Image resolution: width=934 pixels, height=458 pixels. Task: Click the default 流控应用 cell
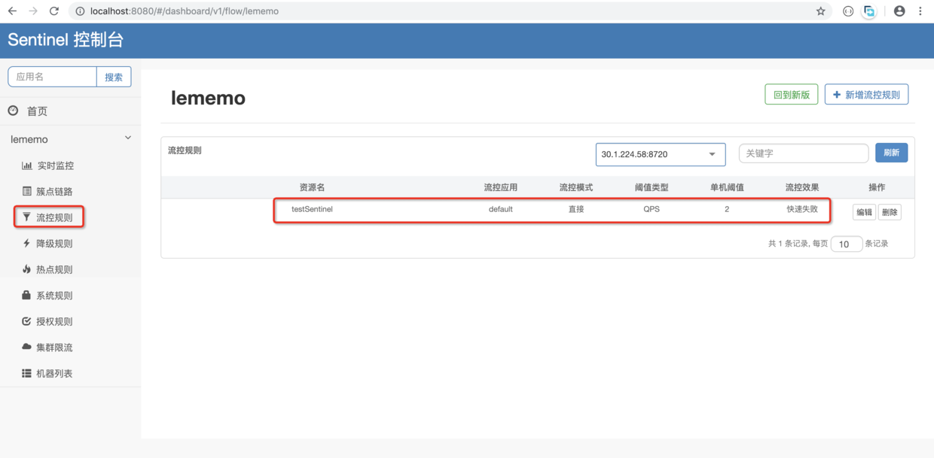coord(500,209)
